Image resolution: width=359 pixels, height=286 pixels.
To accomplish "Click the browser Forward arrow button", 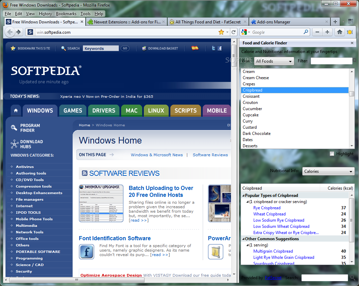I will (18, 32).
